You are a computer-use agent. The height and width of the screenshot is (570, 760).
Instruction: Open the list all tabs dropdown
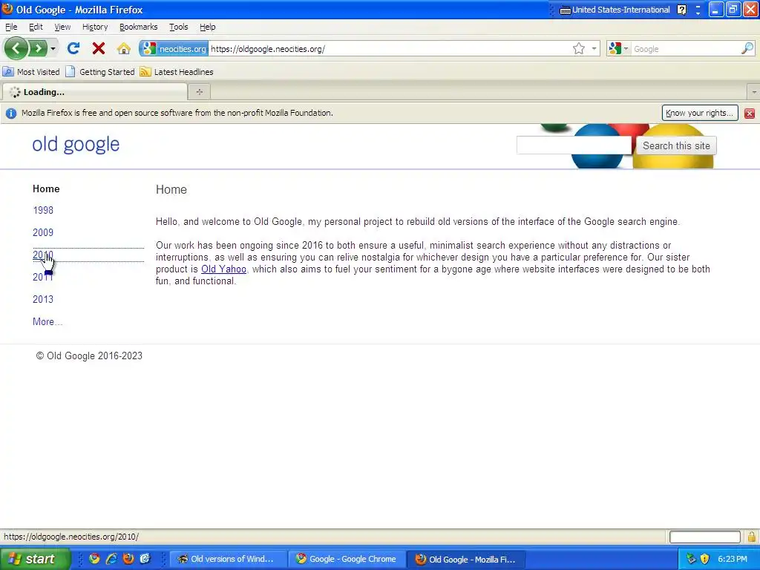pyautogui.click(x=754, y=91)
